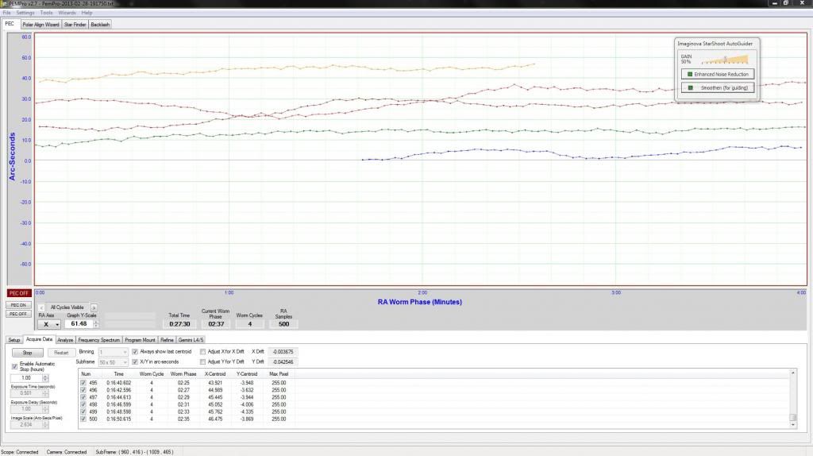The image size is (813, 456).
Task: Select the Acquire Data tab
Action: tap(40, 339)
